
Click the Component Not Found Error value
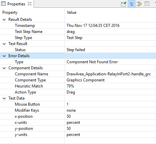click(92, 62)
